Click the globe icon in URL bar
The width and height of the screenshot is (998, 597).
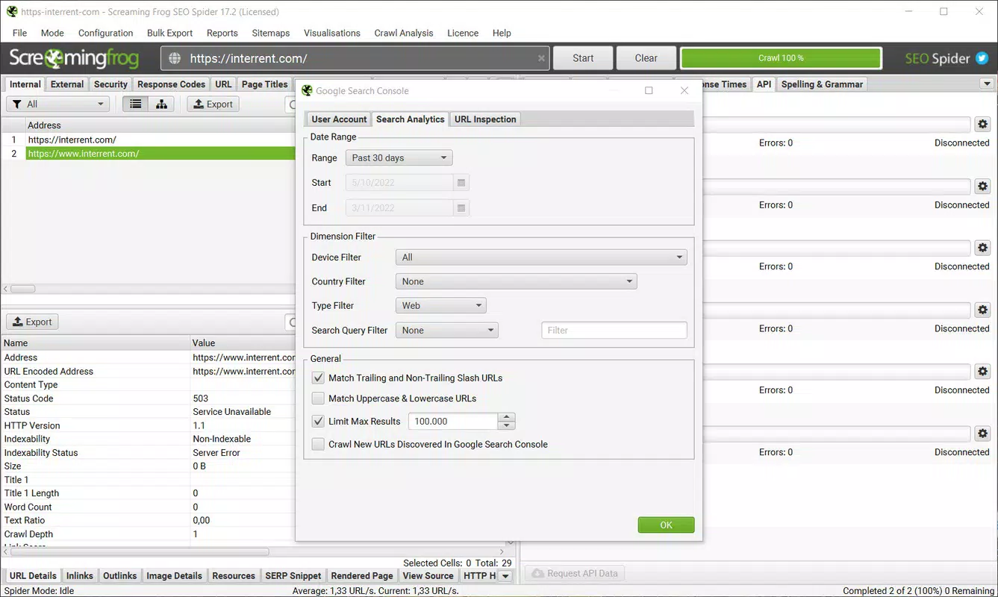point(175,58)
